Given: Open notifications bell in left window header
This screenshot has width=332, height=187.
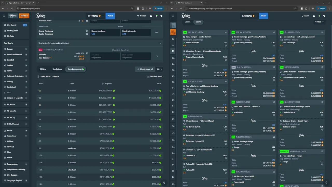Looking at the screenshot, I should [x=157, y=16].
